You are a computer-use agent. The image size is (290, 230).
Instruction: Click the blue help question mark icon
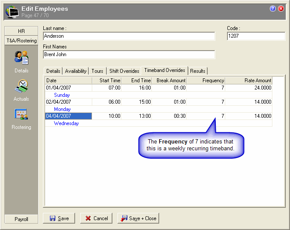coord(273,9)
